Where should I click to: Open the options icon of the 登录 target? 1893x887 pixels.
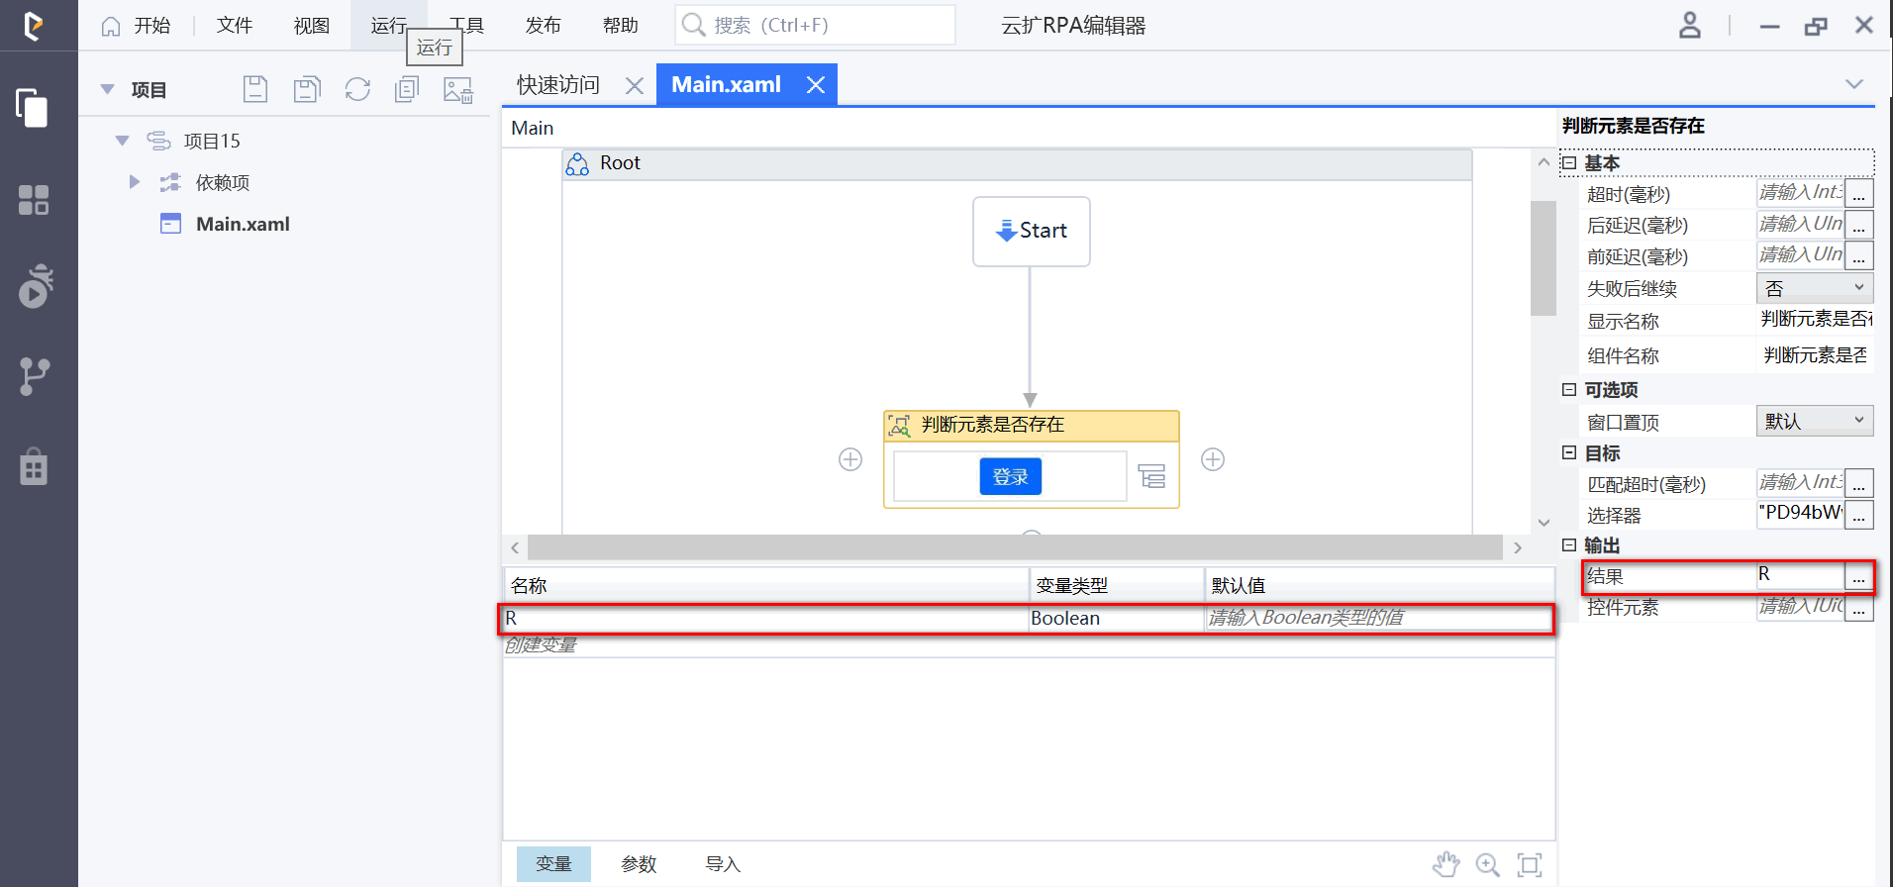(1151, 477)
